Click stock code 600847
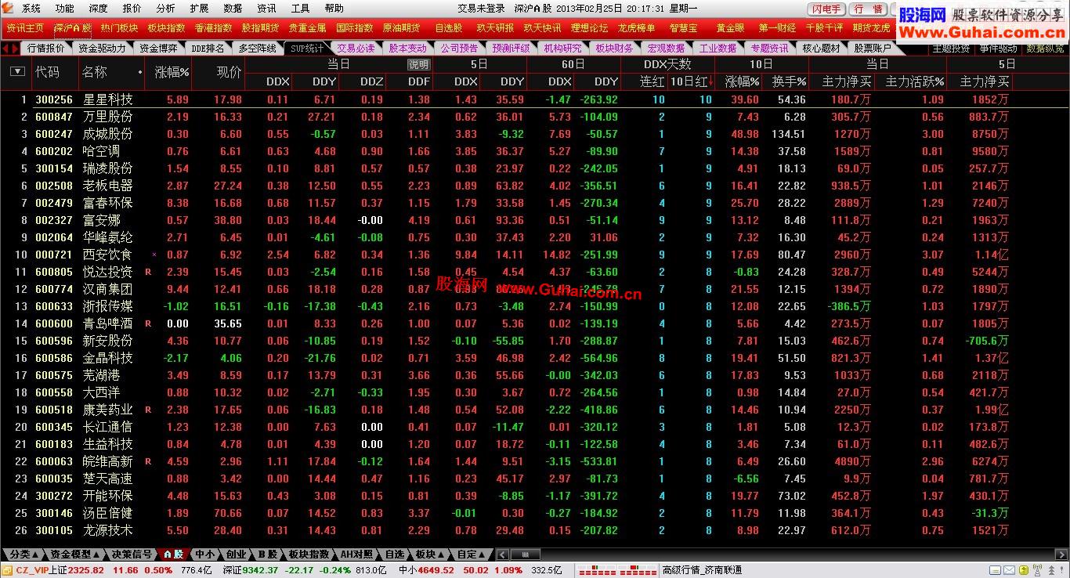Viewport: 1070px width, 578px height. (54, 117)
